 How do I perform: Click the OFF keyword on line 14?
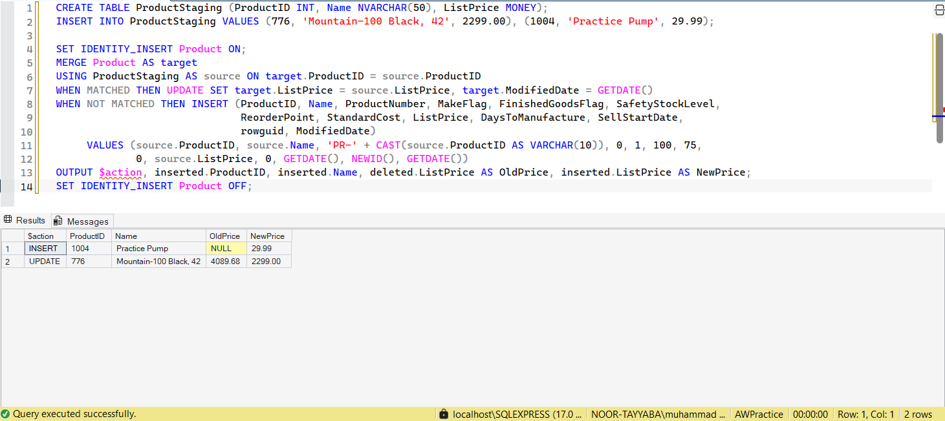[237, 186]
